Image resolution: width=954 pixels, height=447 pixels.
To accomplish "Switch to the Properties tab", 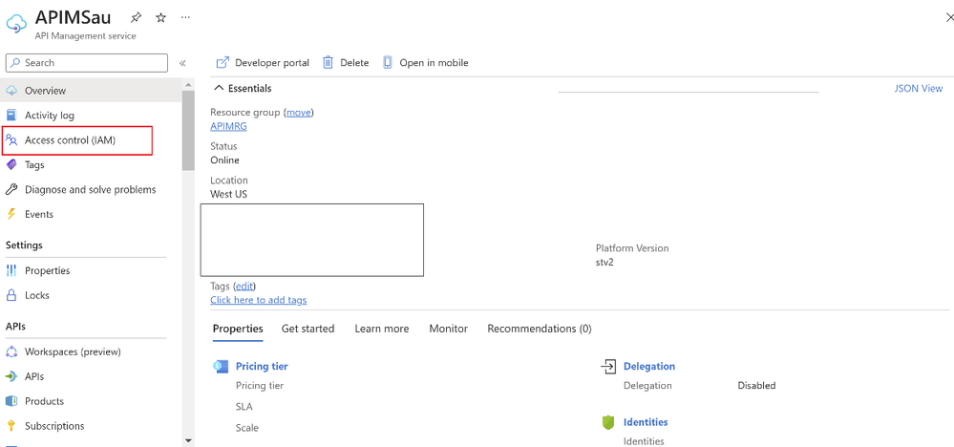I will tap(238, 329).
